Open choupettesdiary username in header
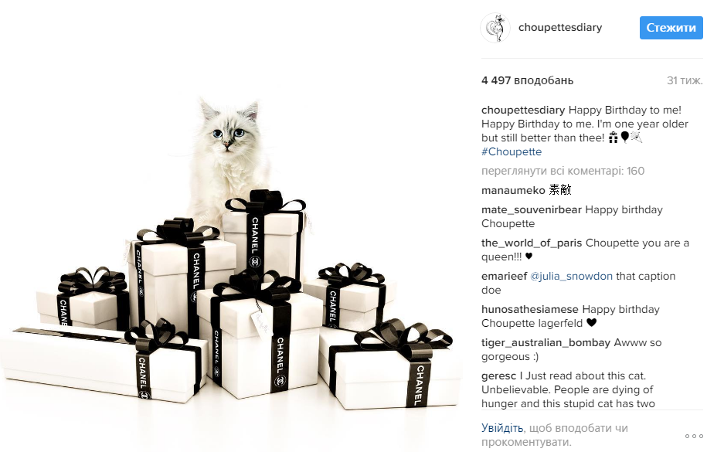This screenshot has width=707, height=452. (560, 28)
